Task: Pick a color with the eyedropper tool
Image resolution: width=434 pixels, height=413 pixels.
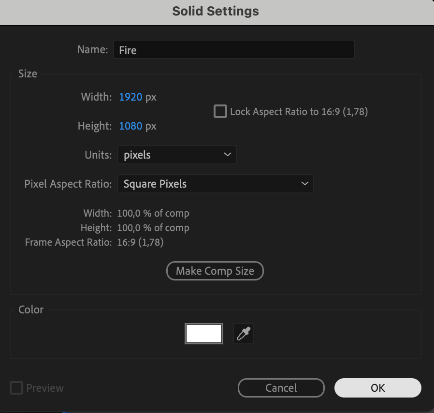Action: (244, 334)
